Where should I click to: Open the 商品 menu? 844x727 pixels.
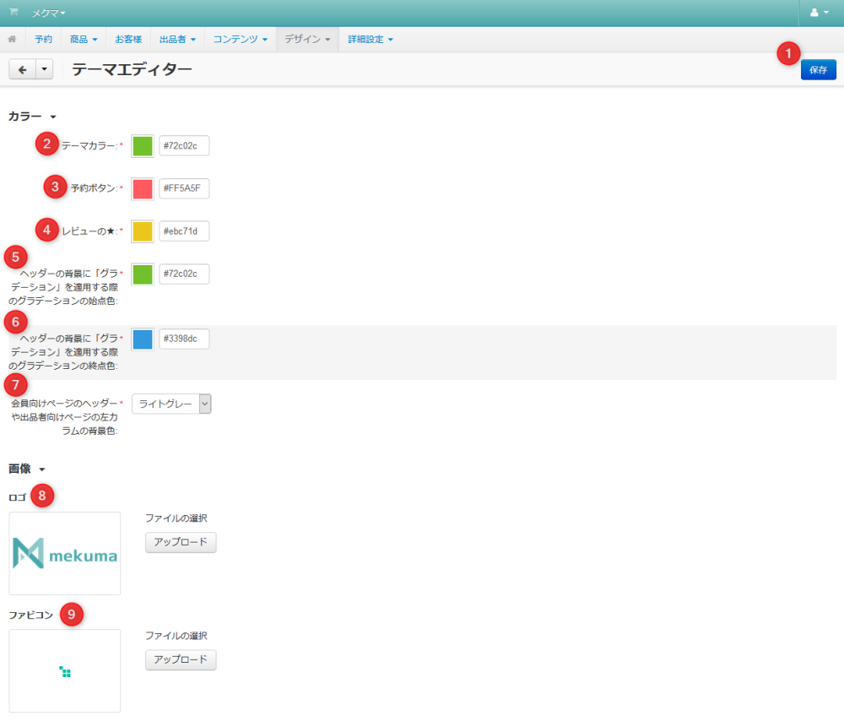[84, 40]
